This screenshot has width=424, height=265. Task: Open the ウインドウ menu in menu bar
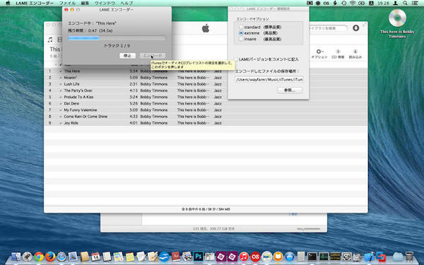(x=105, y=4)
